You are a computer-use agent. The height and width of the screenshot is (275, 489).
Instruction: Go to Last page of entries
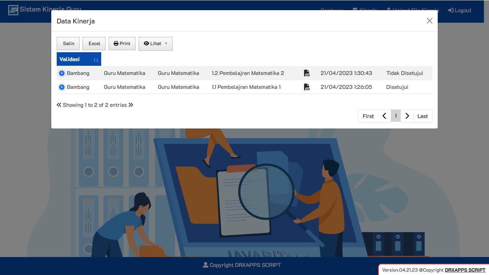(x=422, y=116)
